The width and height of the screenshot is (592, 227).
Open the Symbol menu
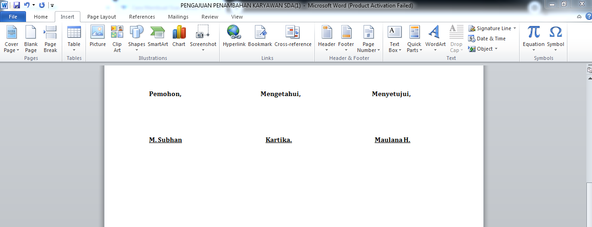[x=555, y=39]
